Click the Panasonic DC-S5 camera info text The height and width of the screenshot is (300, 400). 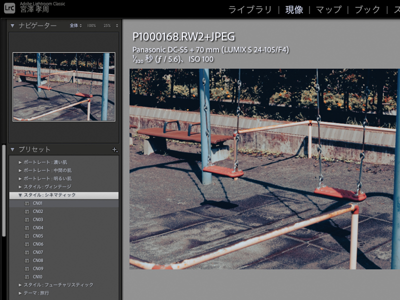coord(210,49)
